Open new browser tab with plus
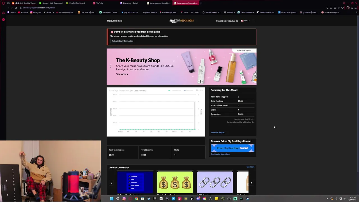 (x=201, y=3)
